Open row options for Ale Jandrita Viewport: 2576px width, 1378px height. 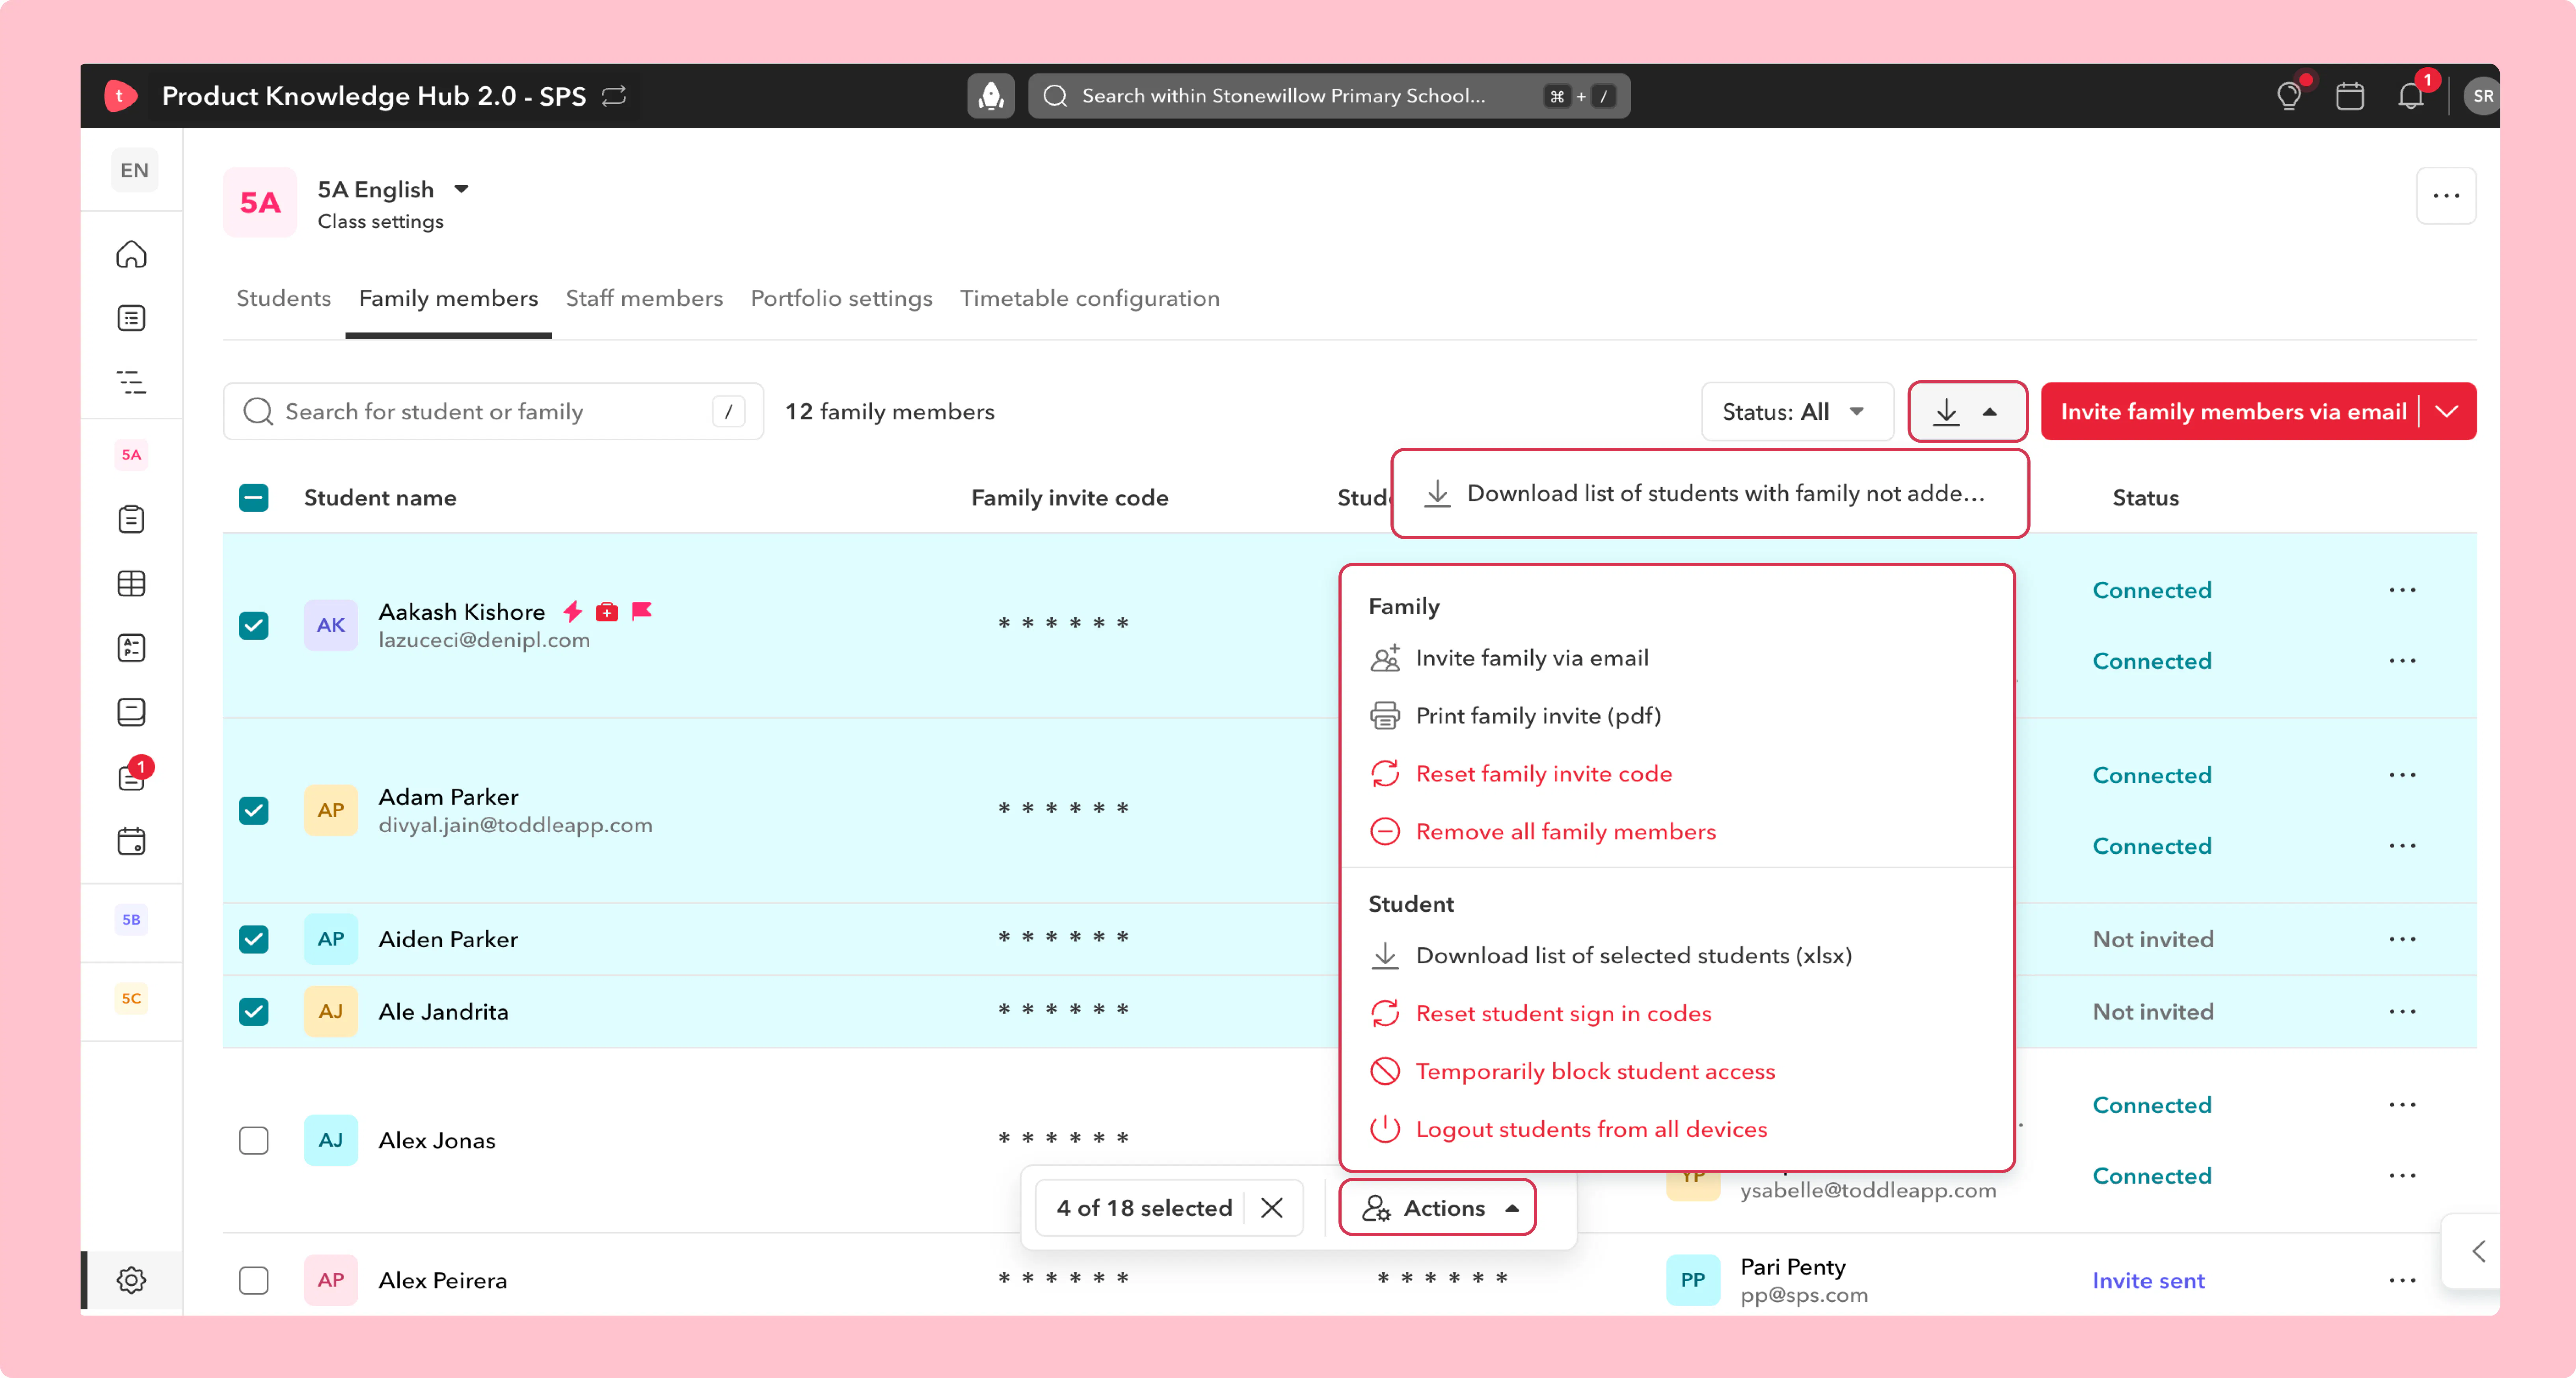click(x=2402, y=1011)
